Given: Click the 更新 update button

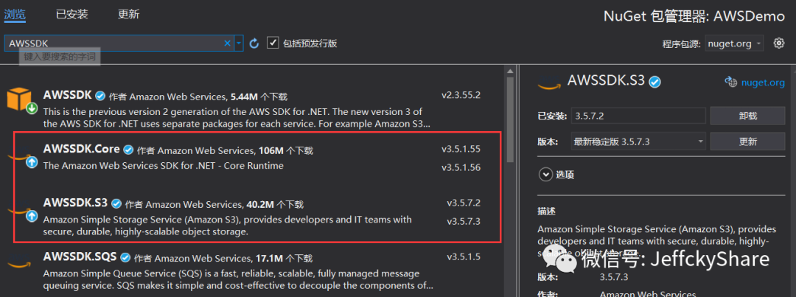Looking at the screenshot, I should (748, 141).
